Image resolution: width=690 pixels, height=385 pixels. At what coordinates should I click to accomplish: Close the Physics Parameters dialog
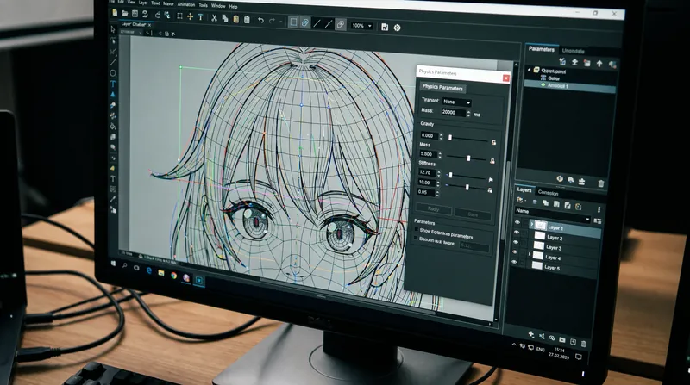506,78
